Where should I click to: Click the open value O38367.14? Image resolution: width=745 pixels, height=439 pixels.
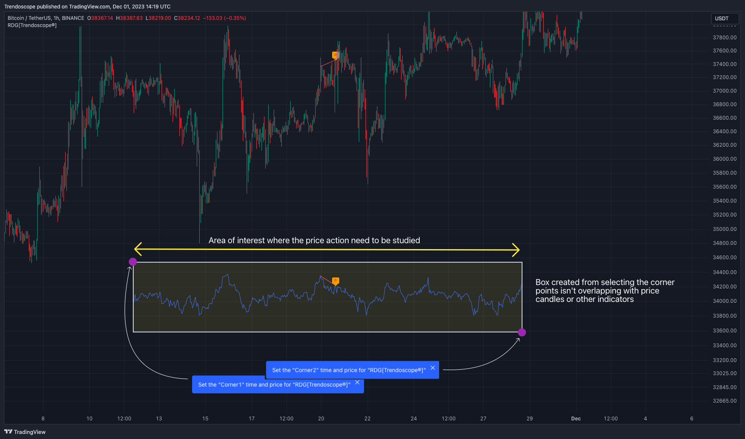pos(100,18)
